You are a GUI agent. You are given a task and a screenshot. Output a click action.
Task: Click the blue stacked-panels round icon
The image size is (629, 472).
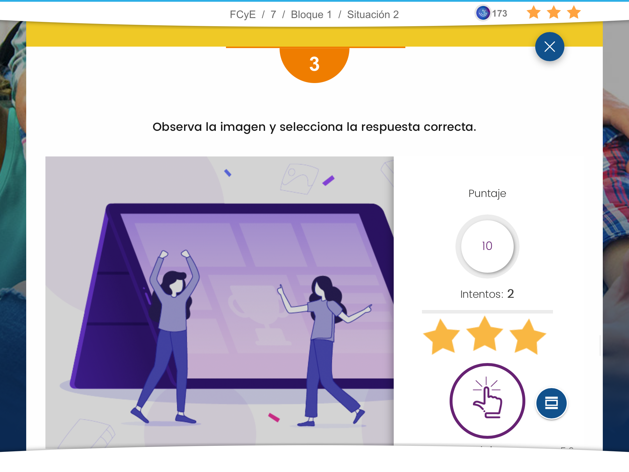[x=551, y=403]
